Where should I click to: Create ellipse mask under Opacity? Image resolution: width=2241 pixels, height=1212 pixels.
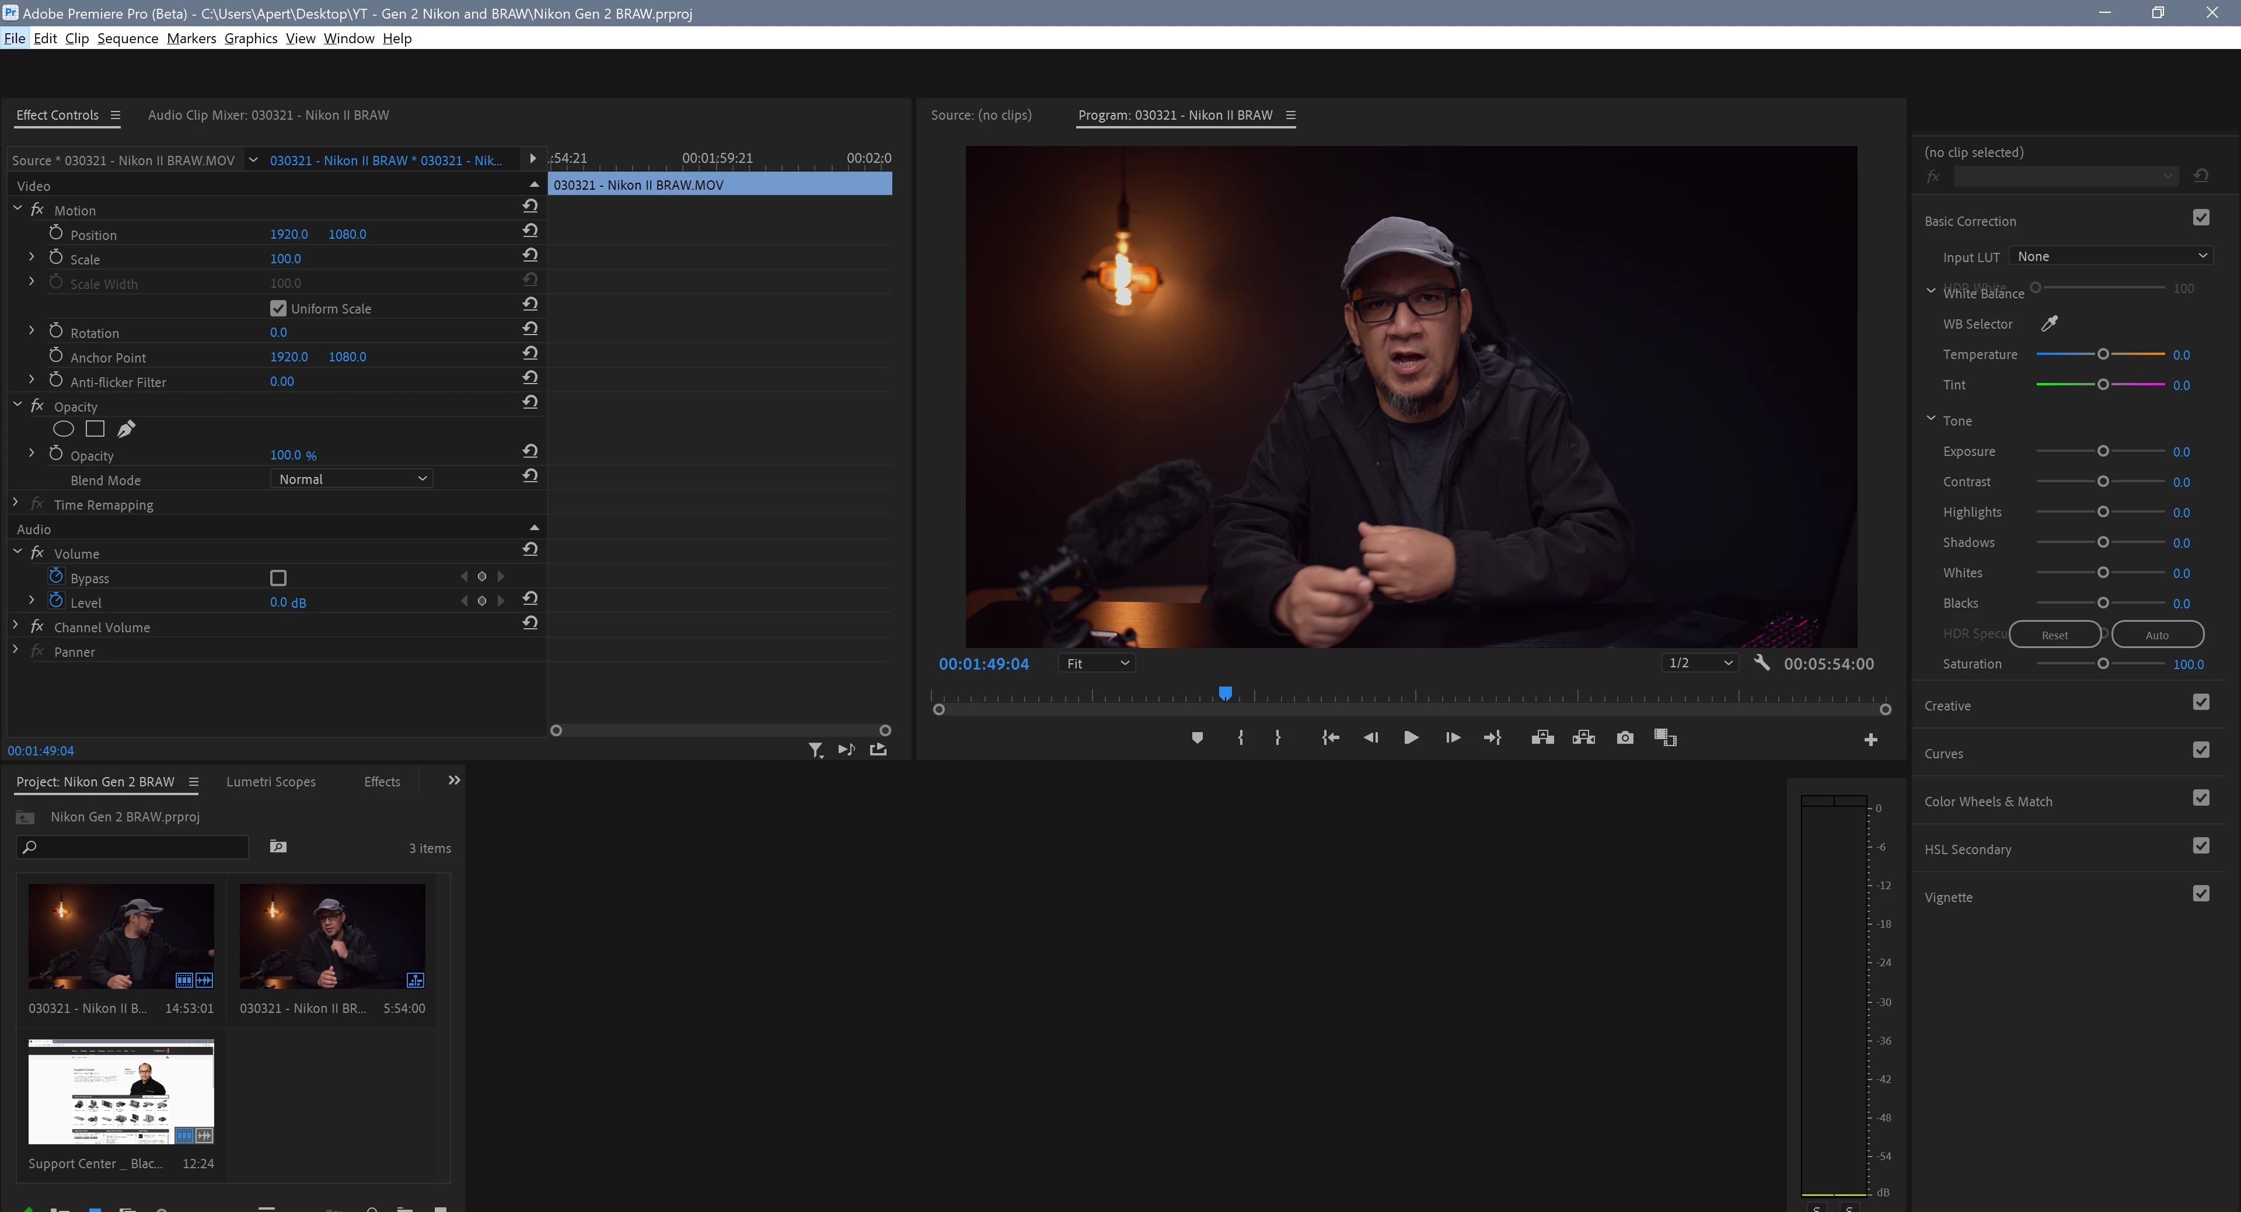[64, 429]
